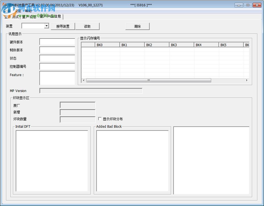
Task: Click the large blank panel beside Added Bad Block
Action: point(211,160)
